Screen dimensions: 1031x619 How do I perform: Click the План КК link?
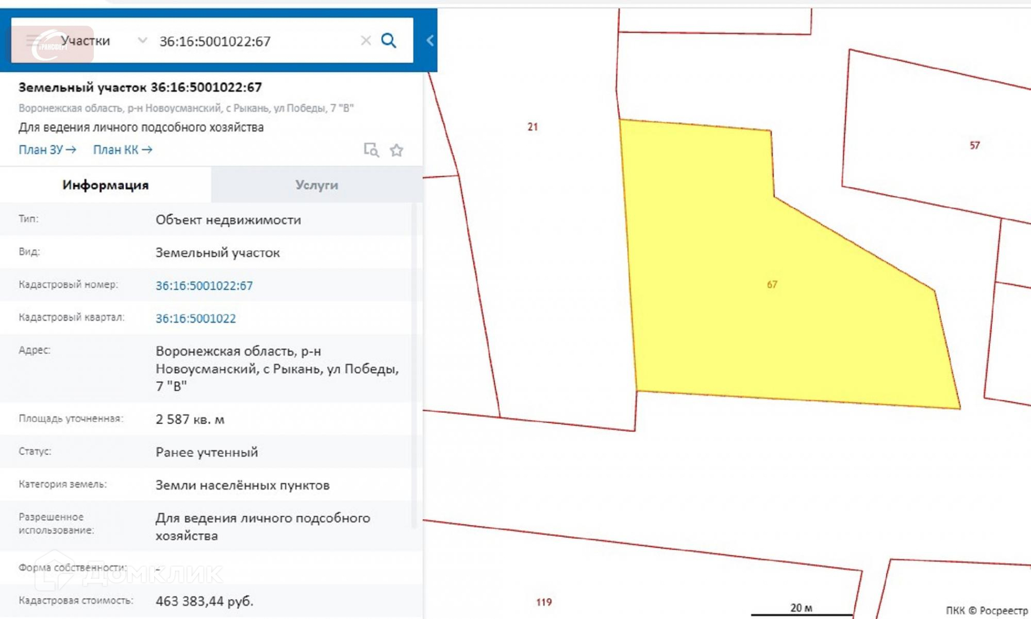coord(115,150)
